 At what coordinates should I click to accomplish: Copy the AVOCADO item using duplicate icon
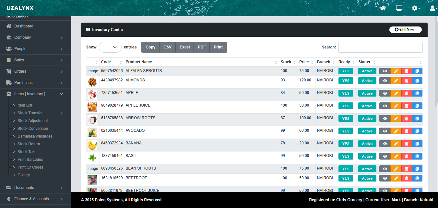coord(417,131)
